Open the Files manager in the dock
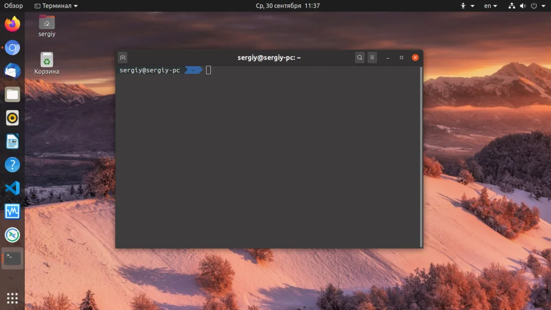Screen dimensions: 551x310 coord(12,95)
